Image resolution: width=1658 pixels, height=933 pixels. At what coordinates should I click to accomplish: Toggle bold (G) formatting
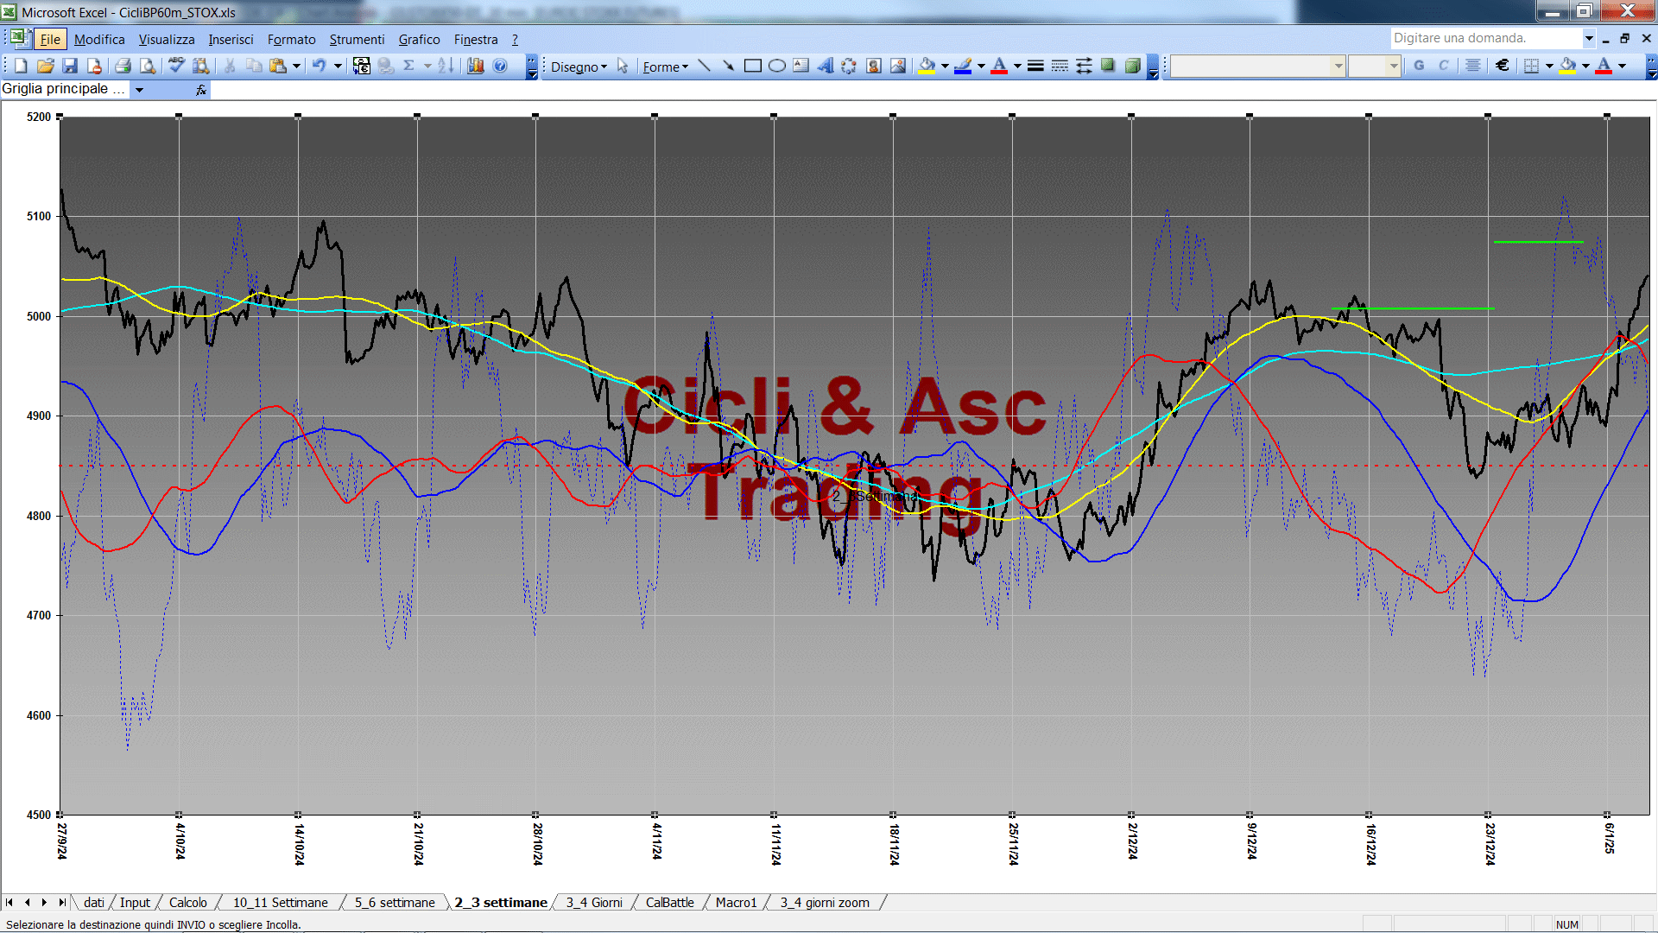click(x=1419, y=66)
